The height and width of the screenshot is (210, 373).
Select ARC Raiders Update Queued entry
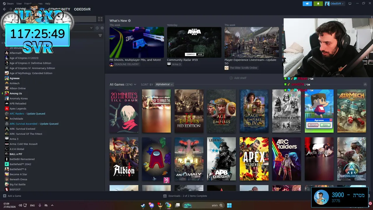click(x=27, y=113)
